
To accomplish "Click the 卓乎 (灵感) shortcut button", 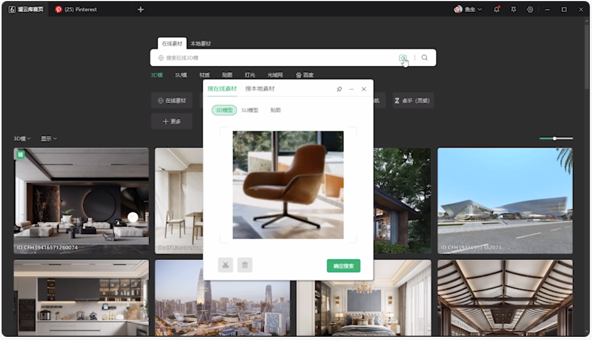I will tap(413, 100).
